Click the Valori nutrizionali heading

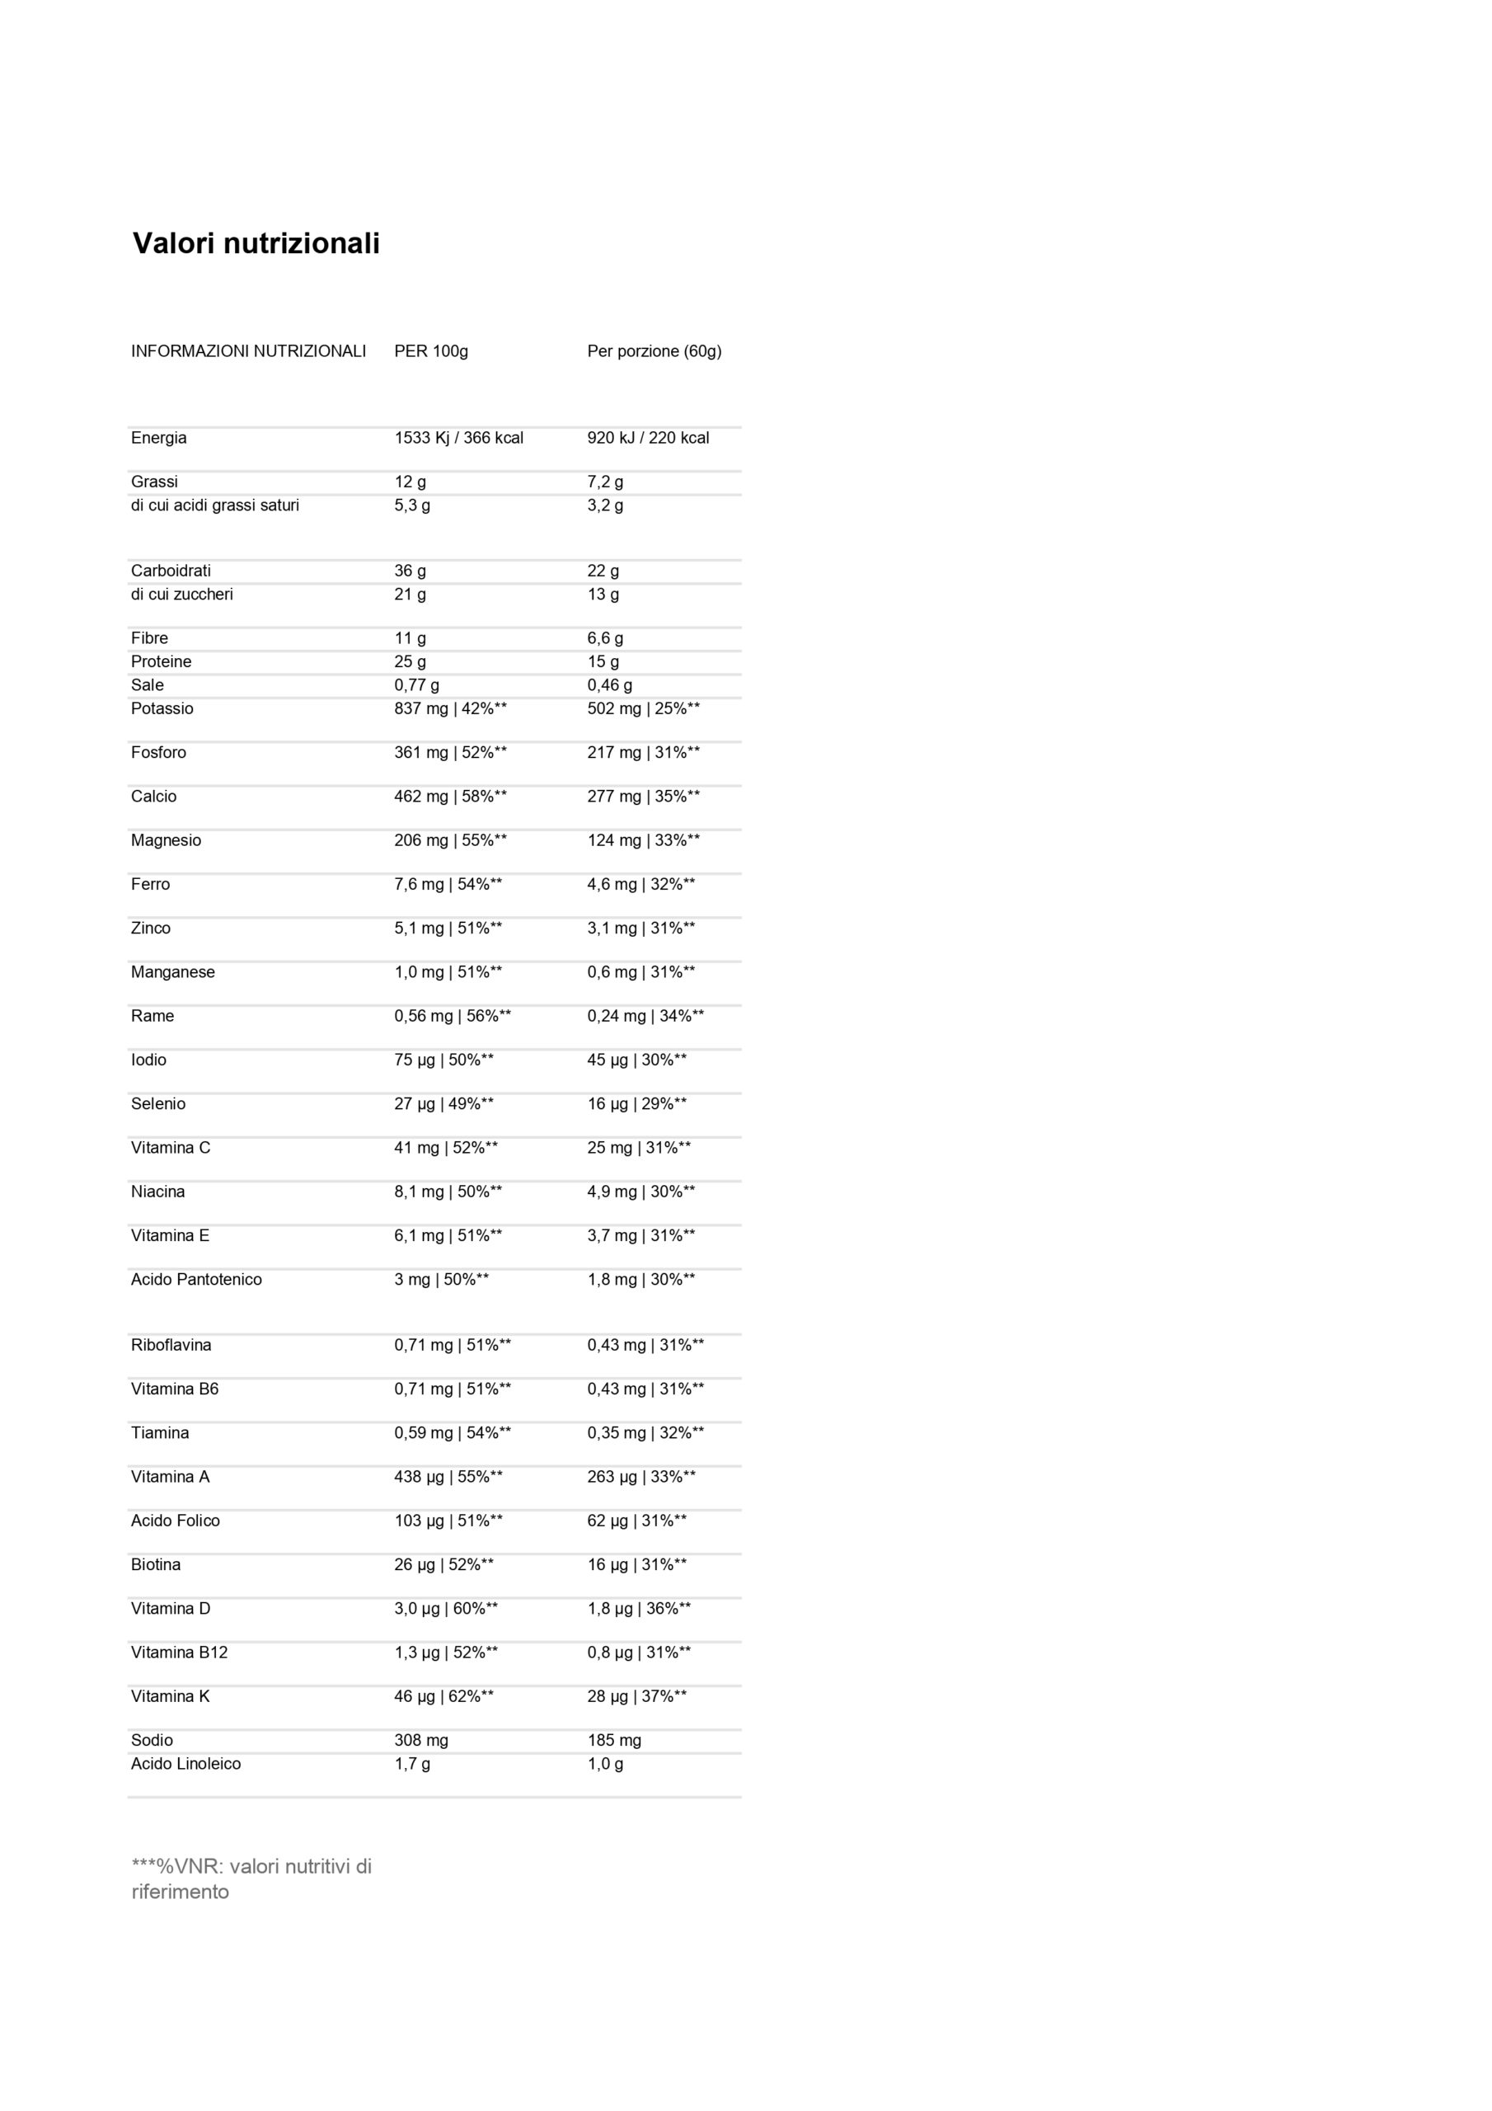coord(256,243)
